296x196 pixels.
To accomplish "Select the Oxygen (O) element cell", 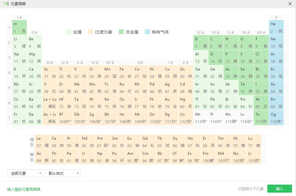I will (x=246, y=42).
